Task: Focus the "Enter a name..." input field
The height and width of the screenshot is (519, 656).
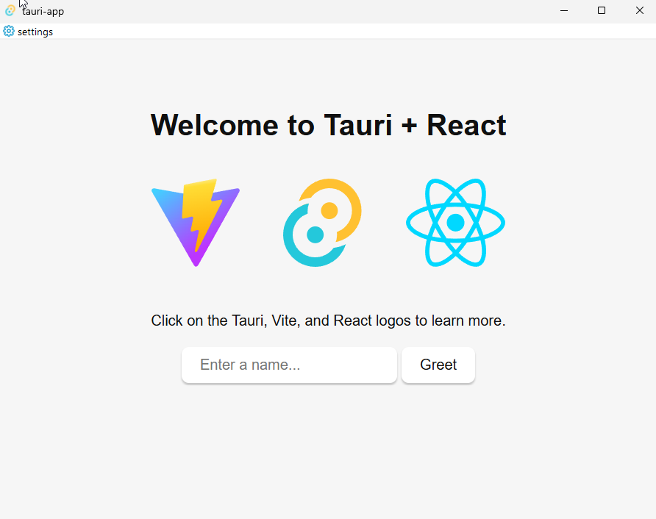Action: point(289,365)
